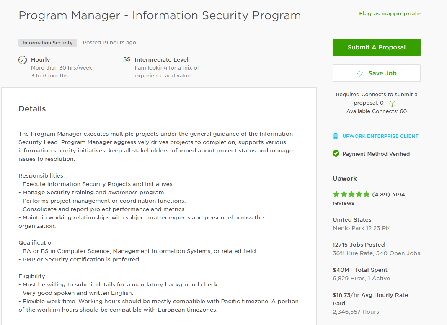Screen dimensions: 447x325
Task: Click the green Payment Verified checkmark icon
Action: (x=336, y=153)
